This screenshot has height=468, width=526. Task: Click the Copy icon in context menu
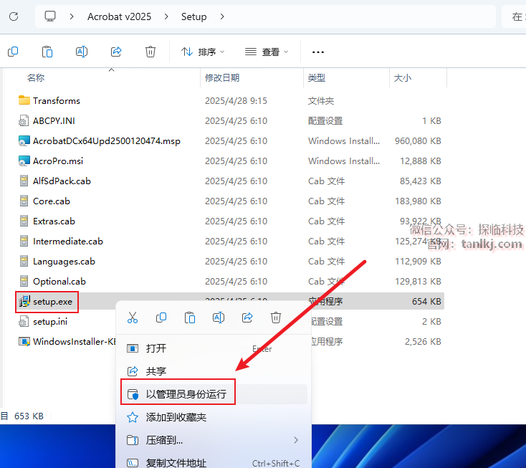[x=161, y=317]
